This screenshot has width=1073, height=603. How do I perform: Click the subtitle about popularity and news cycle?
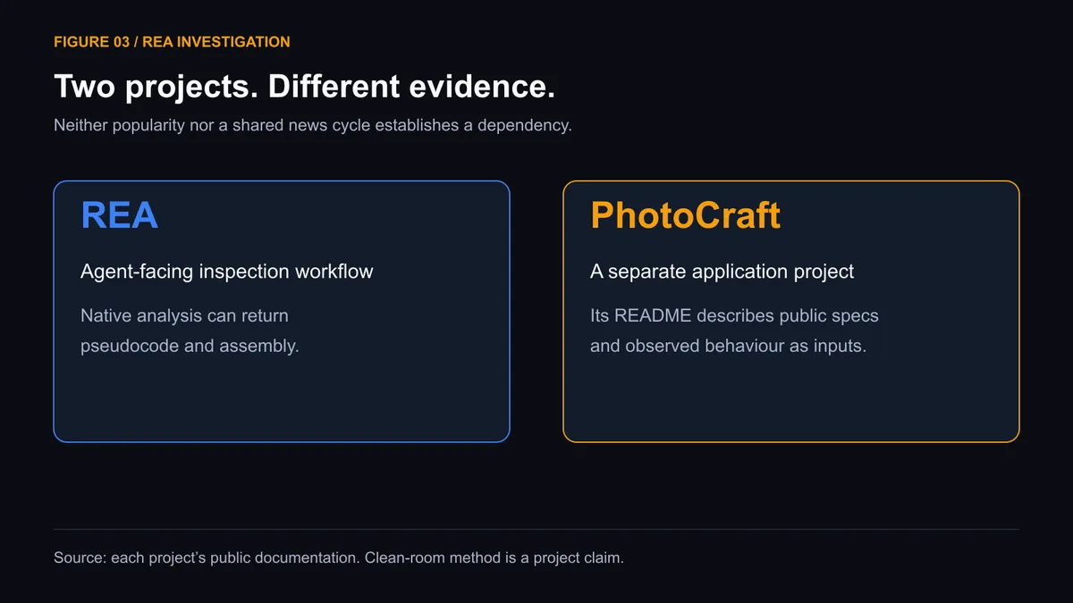[312, 125]
